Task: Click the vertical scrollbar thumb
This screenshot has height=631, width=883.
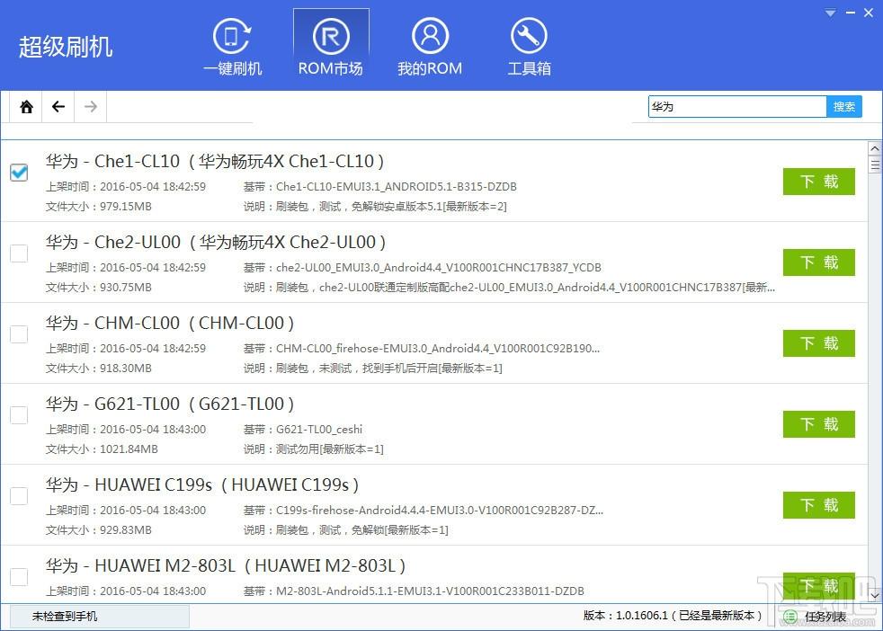Action: [875, 165]
